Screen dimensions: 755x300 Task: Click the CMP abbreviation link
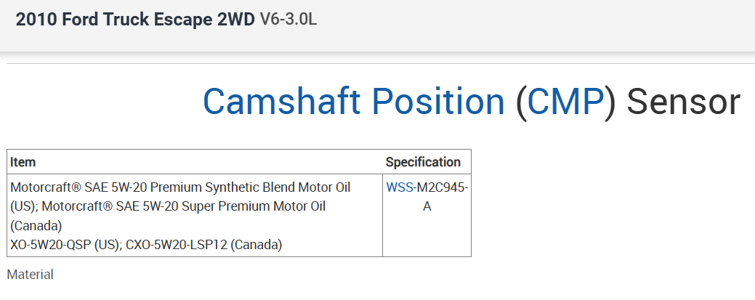click(x=565, y=101)
